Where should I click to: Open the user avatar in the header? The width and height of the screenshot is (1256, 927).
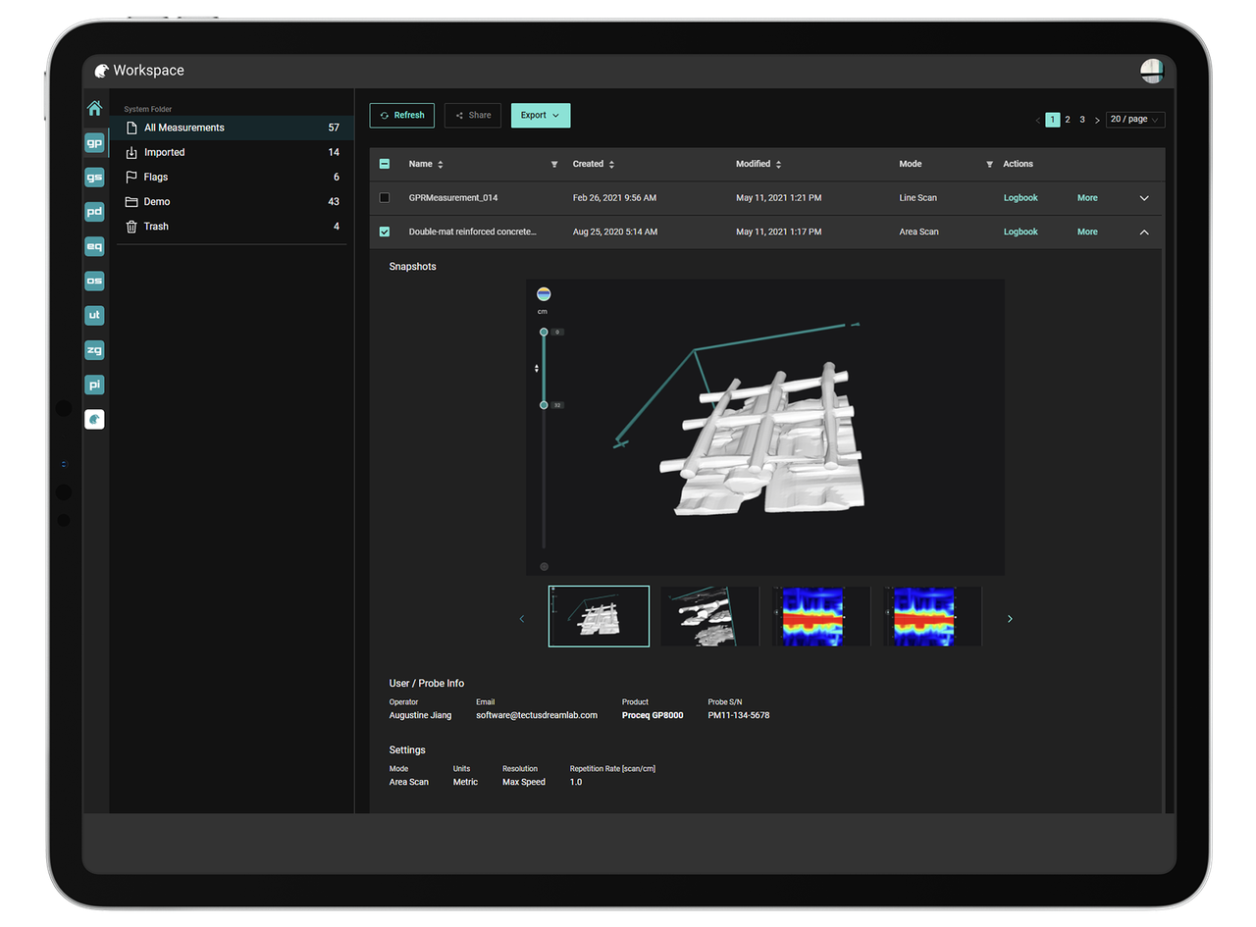point(1151,71)
